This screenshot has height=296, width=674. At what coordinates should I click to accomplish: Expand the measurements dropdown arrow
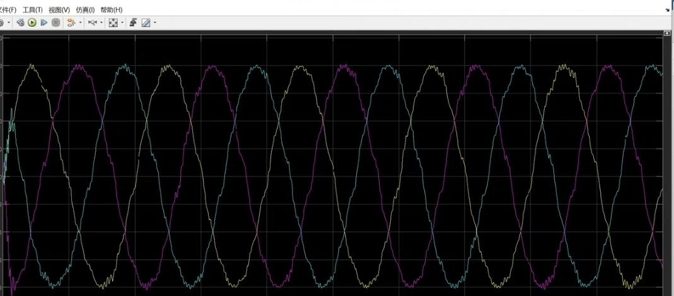(154, 23)
